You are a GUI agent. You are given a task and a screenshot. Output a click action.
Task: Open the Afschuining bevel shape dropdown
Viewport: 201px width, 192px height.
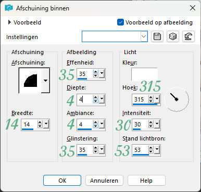pyautogui.click(x=46, y=81)
